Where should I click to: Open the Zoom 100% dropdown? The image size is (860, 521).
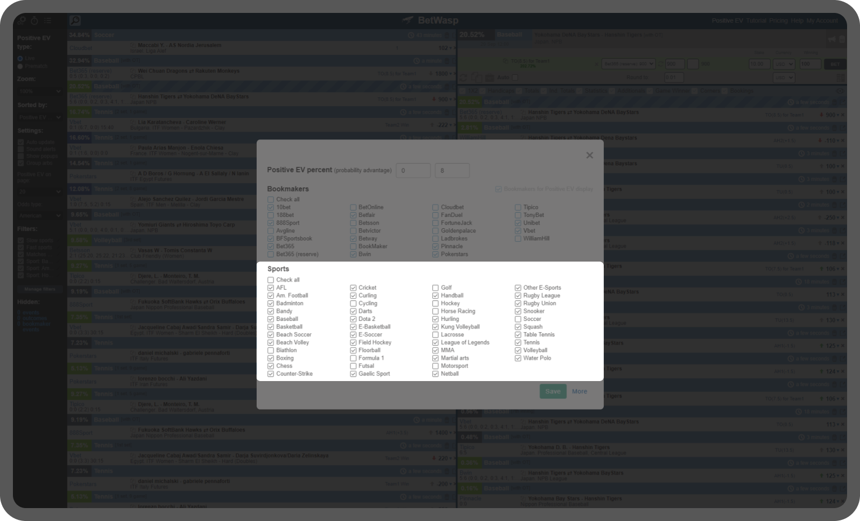40,91
